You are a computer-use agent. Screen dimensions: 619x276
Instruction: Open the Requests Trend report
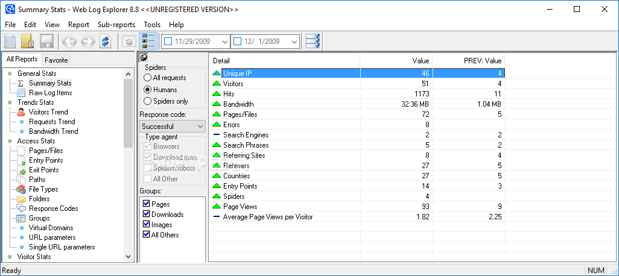click(x=52, y=122)
